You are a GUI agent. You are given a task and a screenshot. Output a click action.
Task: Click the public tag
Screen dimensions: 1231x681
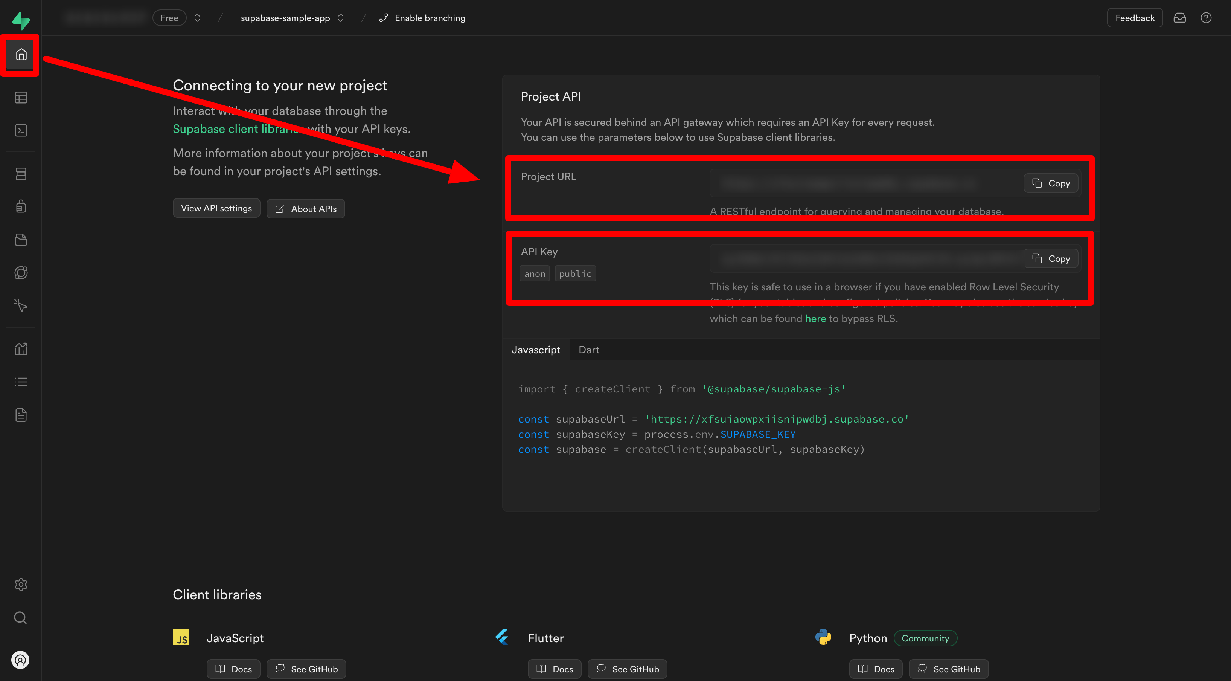[575, 273]
